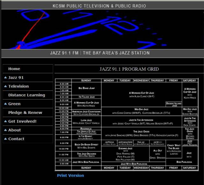The image size is (204, 185).
Task: Click In The Moment program cell
Action: click(86, 137)
